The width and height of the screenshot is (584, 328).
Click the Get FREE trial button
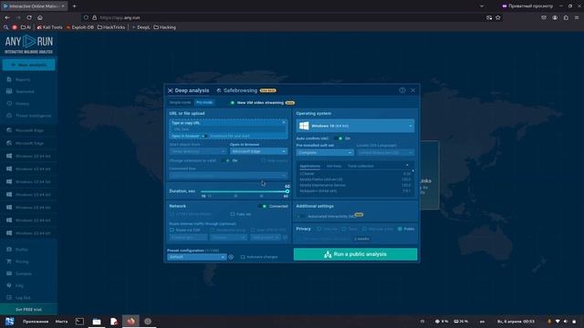coord(28,310)
